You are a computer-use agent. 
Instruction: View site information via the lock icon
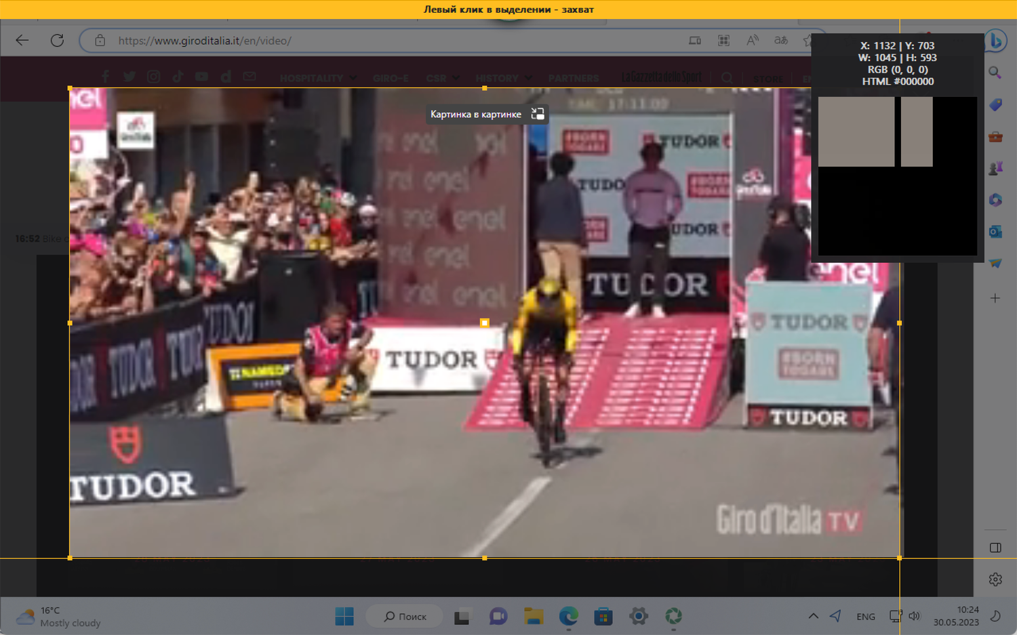pos(100,41)
